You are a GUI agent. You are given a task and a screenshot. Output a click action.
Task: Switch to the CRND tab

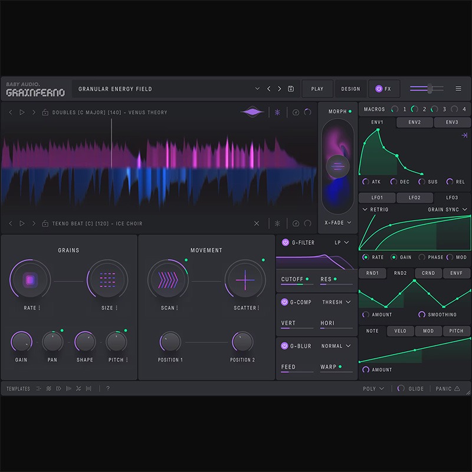428,273
